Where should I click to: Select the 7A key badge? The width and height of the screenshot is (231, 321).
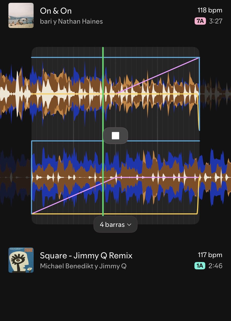pyautogui.click(x=200, y=21)
